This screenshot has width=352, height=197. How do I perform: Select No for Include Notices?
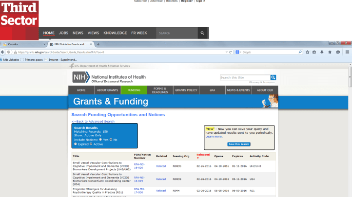click(111, 139)
